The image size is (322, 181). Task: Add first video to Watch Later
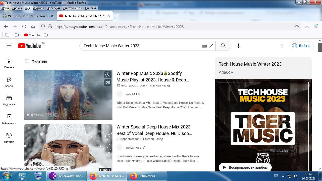click(108, 75)
